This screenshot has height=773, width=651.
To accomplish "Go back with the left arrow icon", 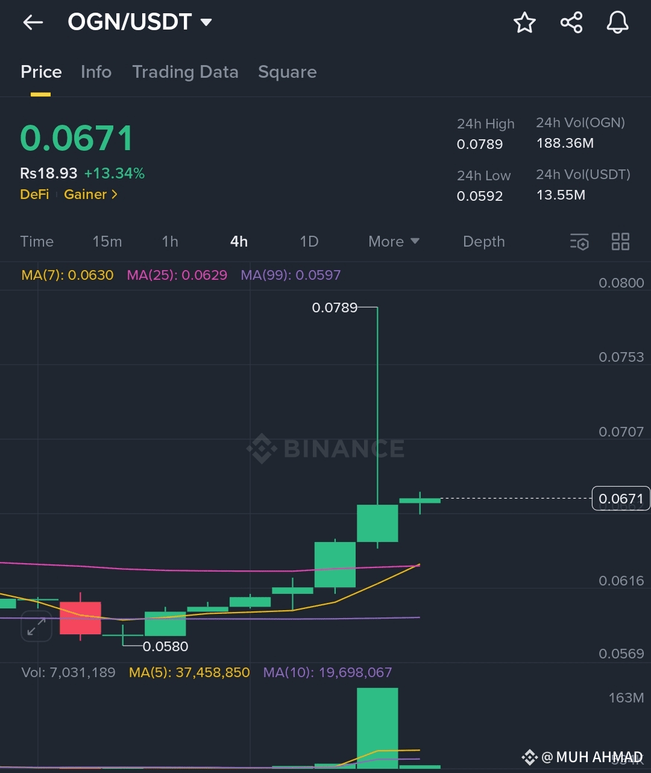I will (x=33, y=23).
